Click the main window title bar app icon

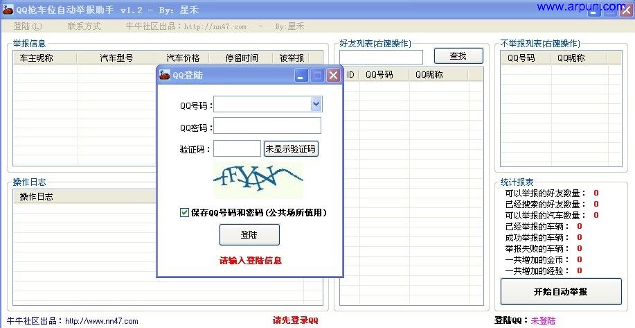point(8,10)
